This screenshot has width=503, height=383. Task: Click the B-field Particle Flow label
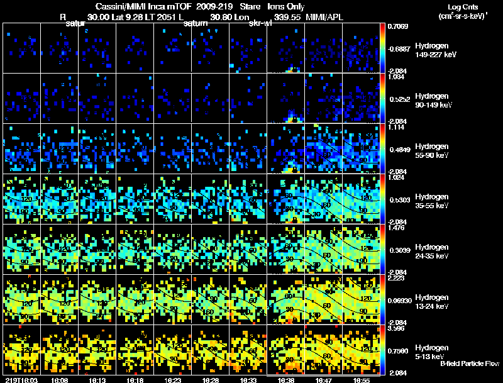469,363
